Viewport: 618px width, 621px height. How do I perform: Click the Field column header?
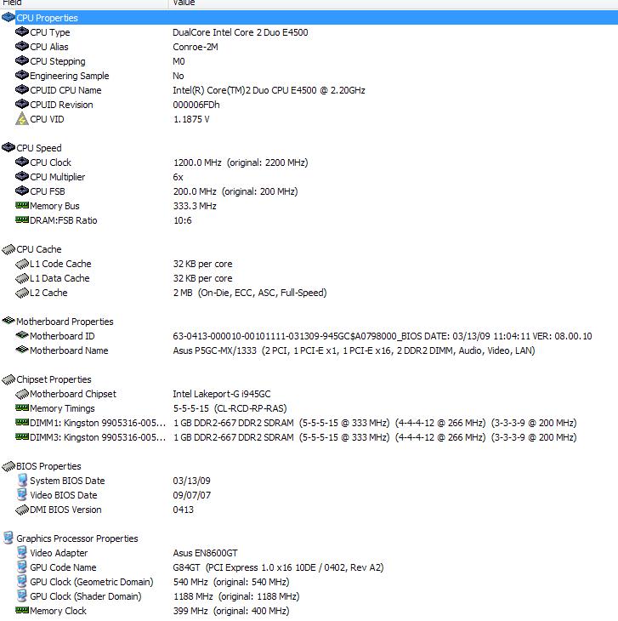[x=84, y=3]
